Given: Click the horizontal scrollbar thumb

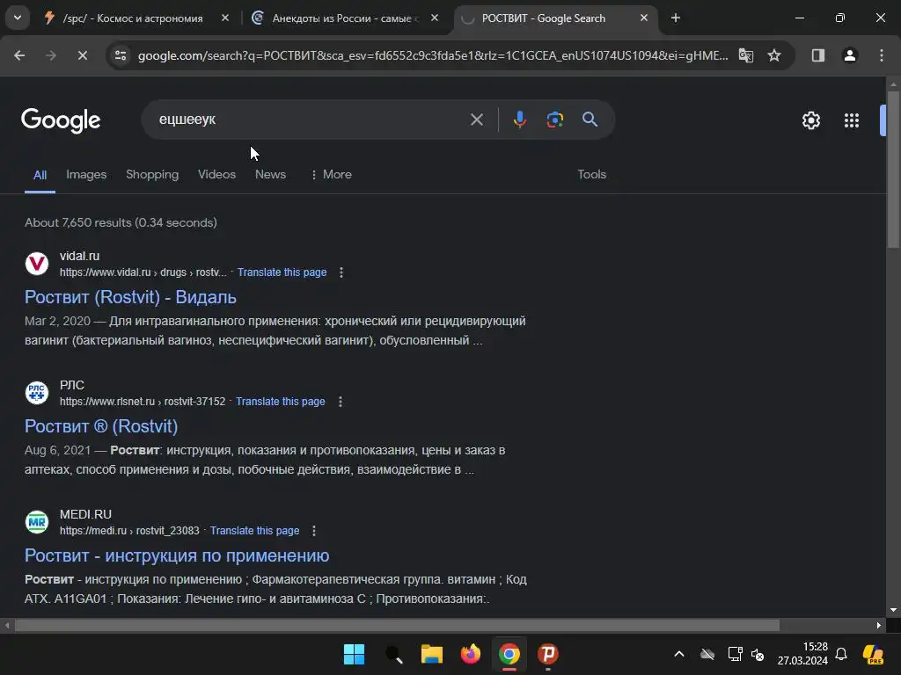Looking at the screenshot, I should pyautogui.click(x=397, y=625).
